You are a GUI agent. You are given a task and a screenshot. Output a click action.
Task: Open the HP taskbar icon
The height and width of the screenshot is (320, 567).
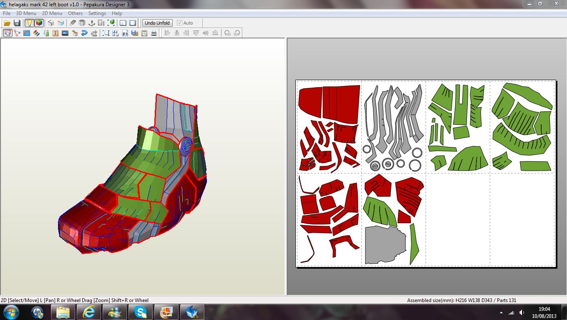click(x=38, y=312)
